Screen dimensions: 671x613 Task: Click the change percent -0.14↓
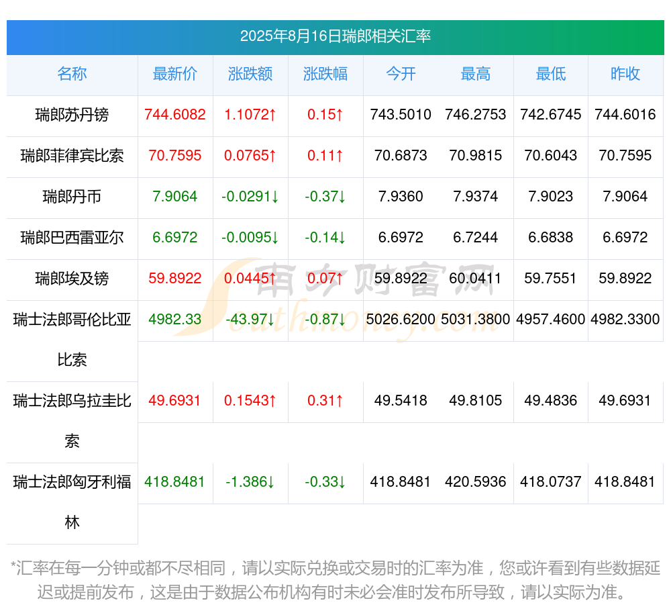(x=325, y=237)
